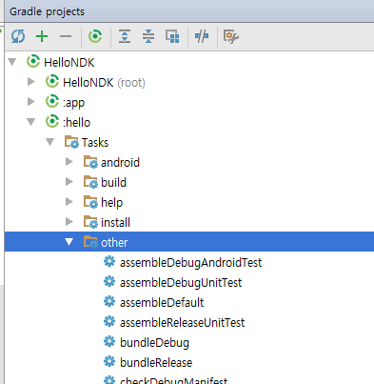Select the assembleDebugAndroidTest task
374x384 pixels.
[x=191, y=263]
